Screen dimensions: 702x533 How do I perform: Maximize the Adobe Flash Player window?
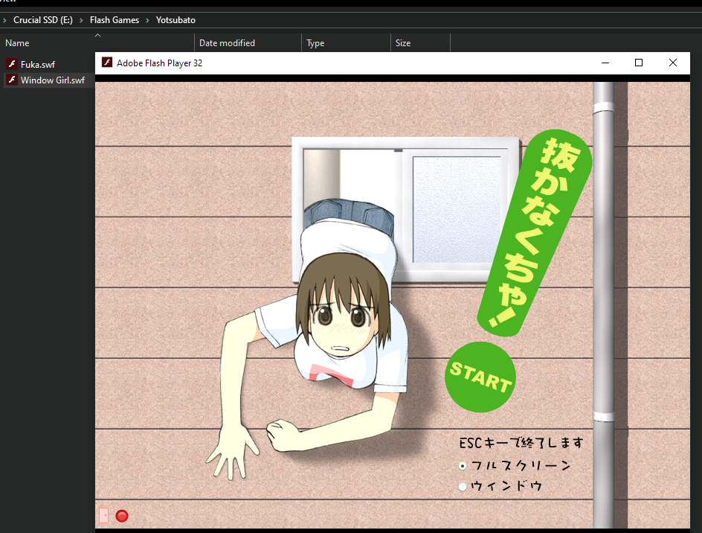tap(639, 63)
